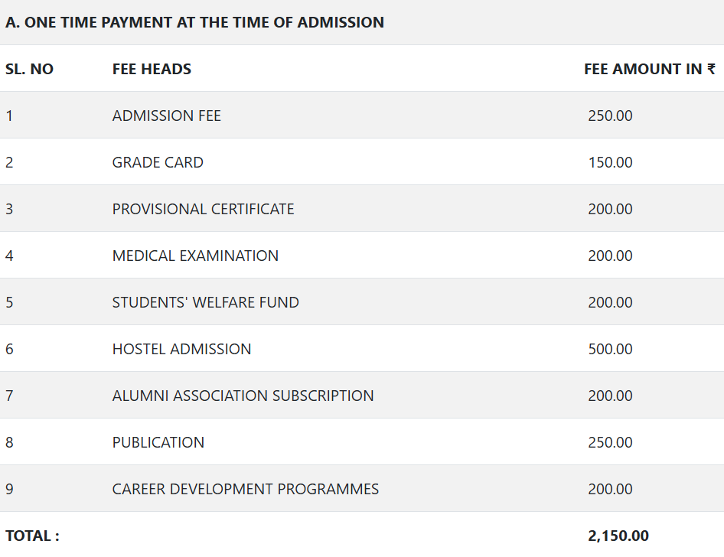Click the 250.00 publication amount
This screenshot has width=724, height=557.
tap(610, 442)
